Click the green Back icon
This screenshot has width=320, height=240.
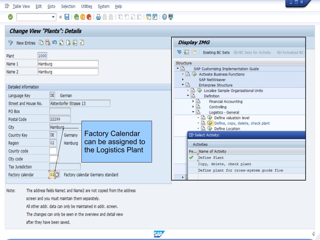pos(77,17)
